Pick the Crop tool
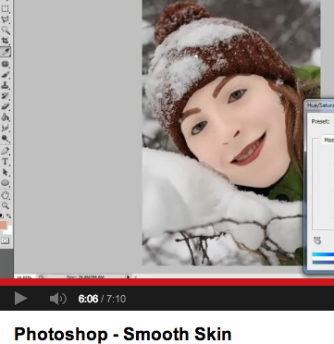334x344 pixels. tap(6, 41)
